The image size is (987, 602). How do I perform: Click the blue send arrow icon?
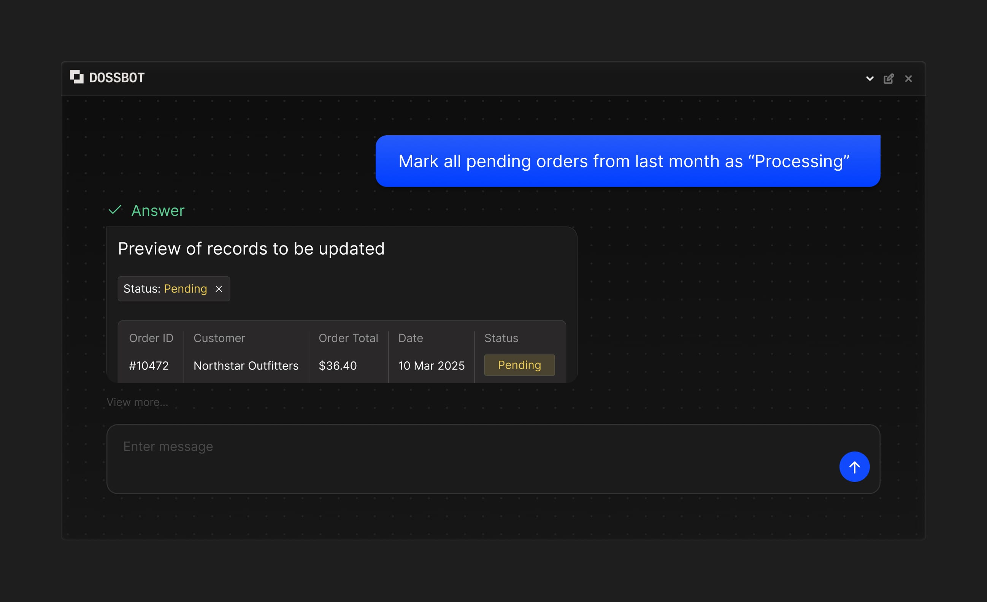(854, 467)
